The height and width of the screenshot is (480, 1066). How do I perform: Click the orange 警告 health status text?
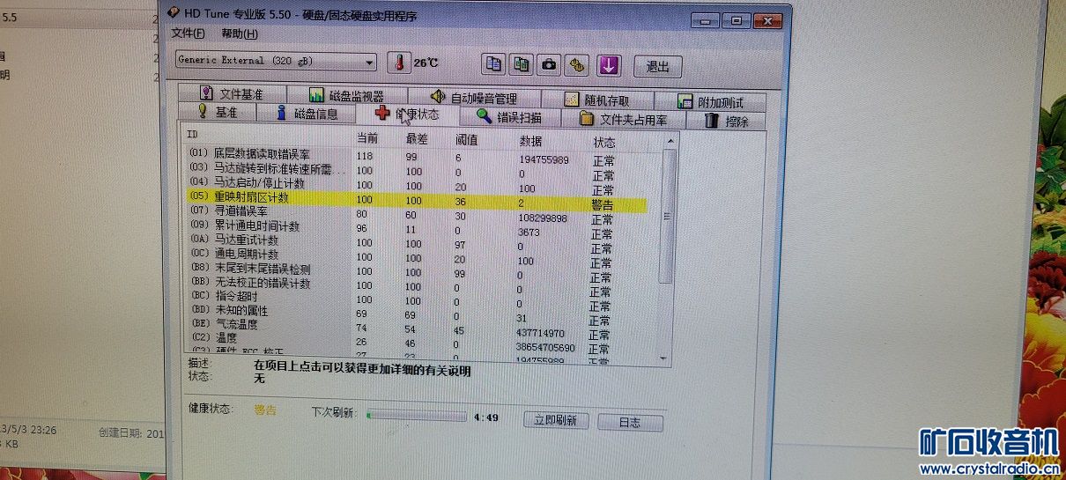click(265, 410)
